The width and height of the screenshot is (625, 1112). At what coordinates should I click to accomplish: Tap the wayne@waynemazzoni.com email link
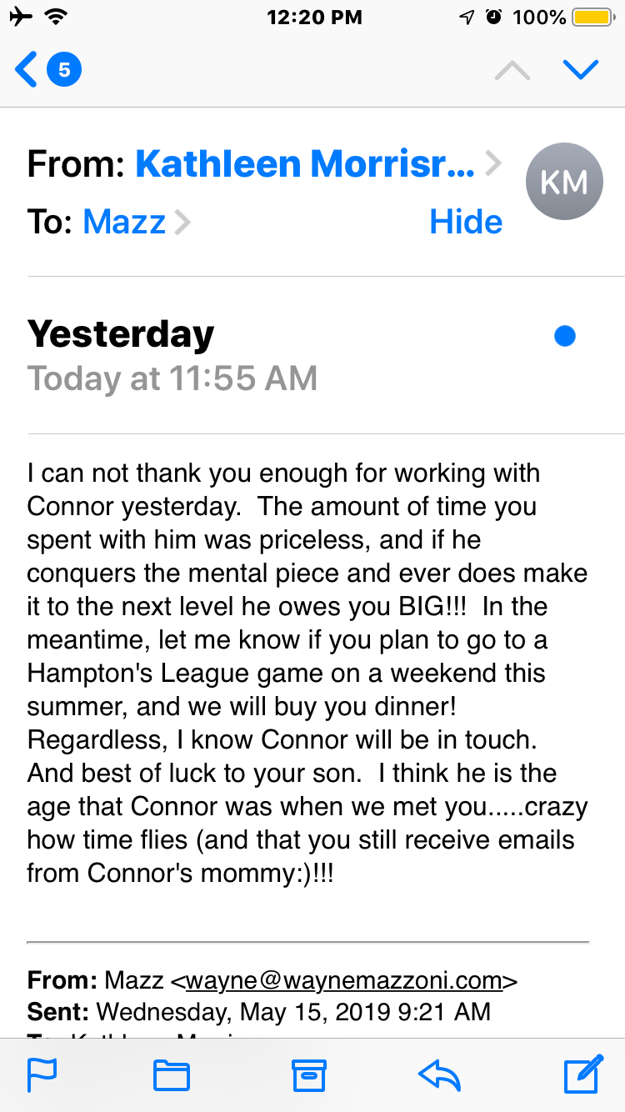344,980
